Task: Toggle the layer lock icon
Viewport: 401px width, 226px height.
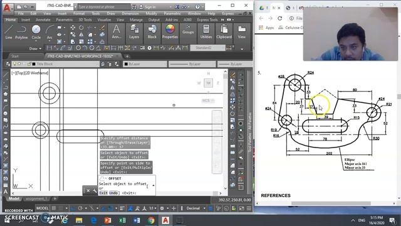Action: pos(29,64)
